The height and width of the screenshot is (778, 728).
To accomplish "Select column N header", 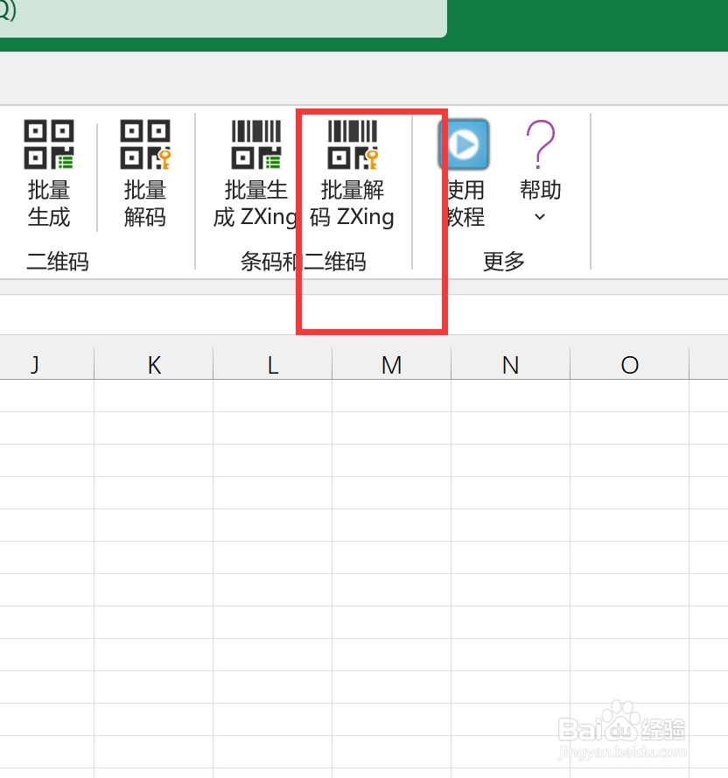I will (x=511, y=365).
